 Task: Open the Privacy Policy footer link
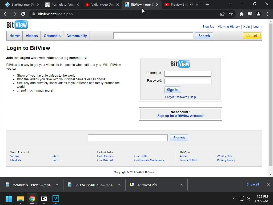pyautogui.click(x=226, y=160)
